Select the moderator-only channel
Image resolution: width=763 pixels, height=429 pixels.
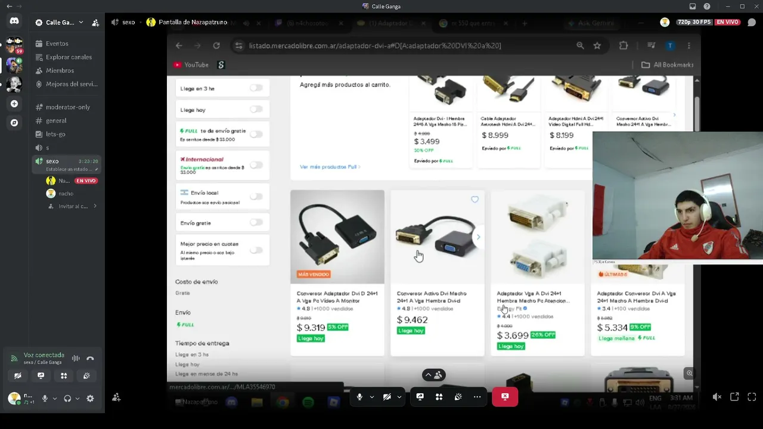coord(68,107)
